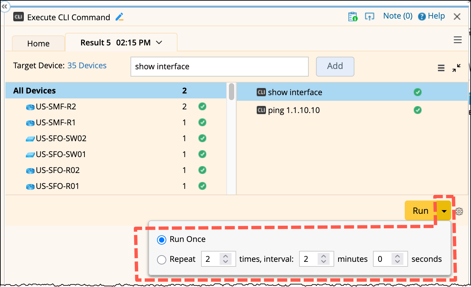Open the gear settings icon beside Run
Image resolution: width=471 pixels, height=287 pixels.
pos(459,211)
